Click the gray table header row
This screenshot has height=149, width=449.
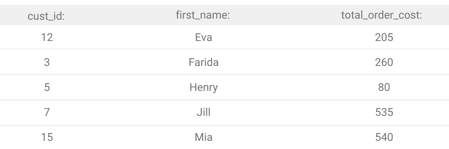[x=120, y=16]
